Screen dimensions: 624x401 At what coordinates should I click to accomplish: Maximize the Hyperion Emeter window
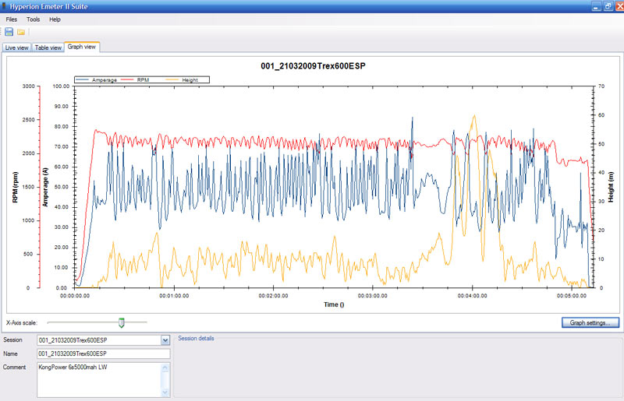click(607, 5)
